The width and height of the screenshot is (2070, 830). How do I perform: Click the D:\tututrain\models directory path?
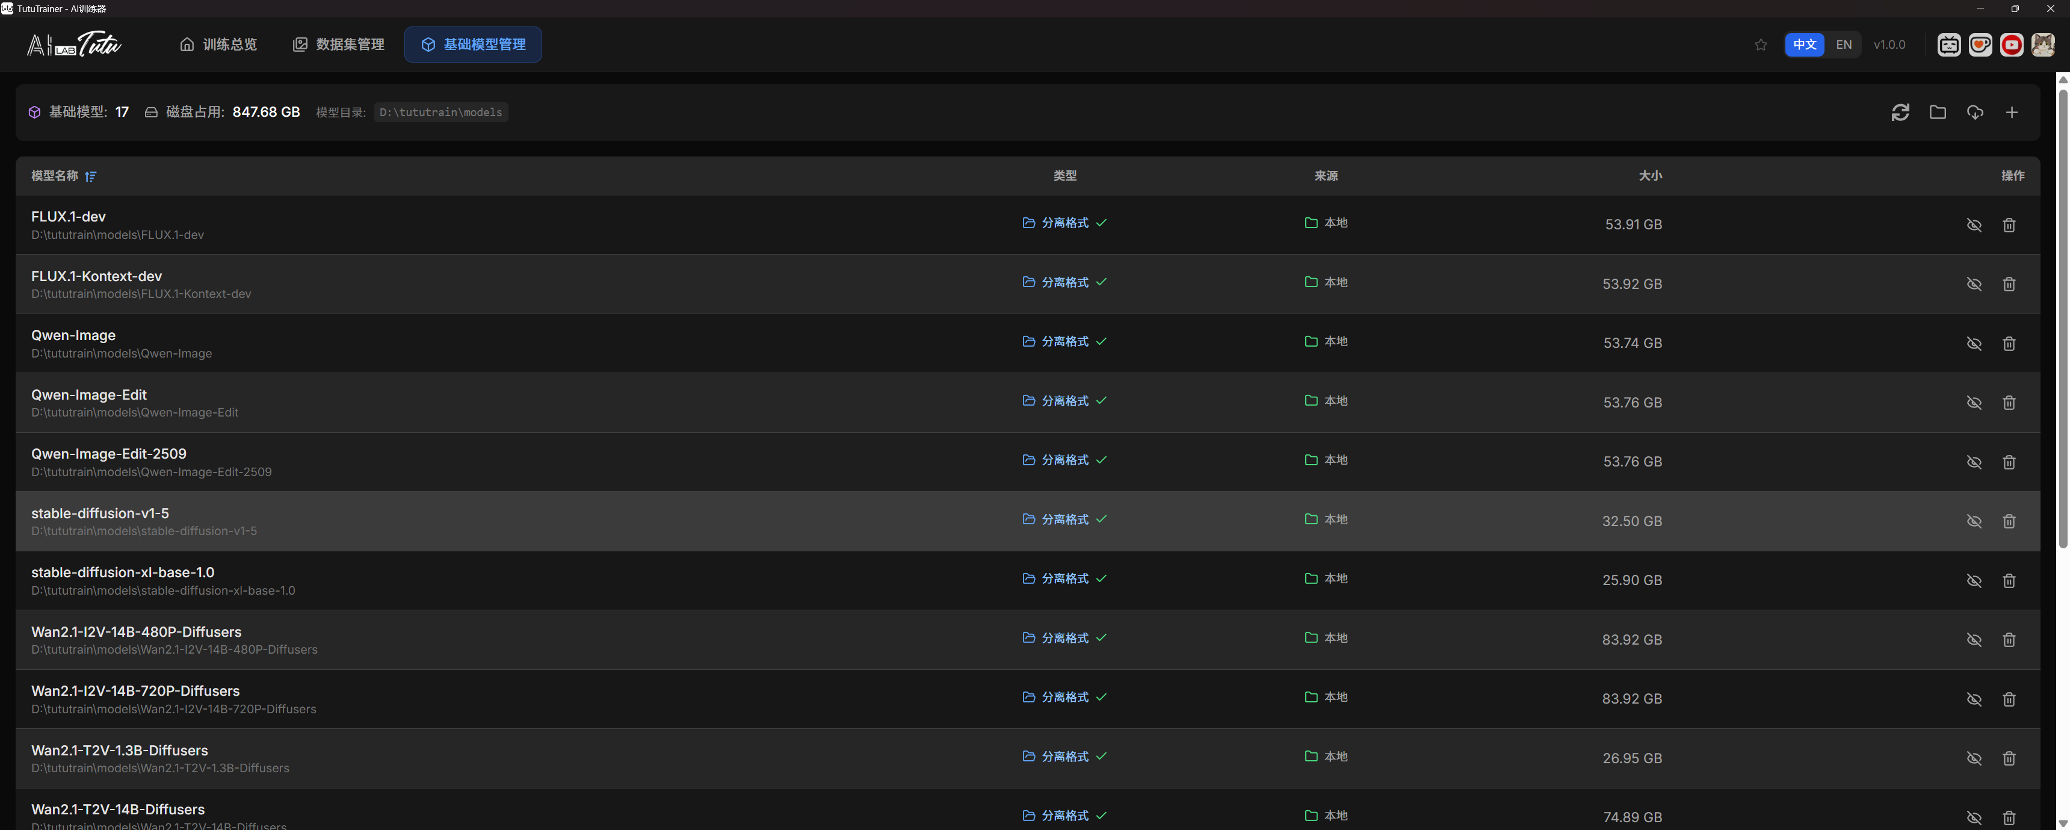pos(440,113)
